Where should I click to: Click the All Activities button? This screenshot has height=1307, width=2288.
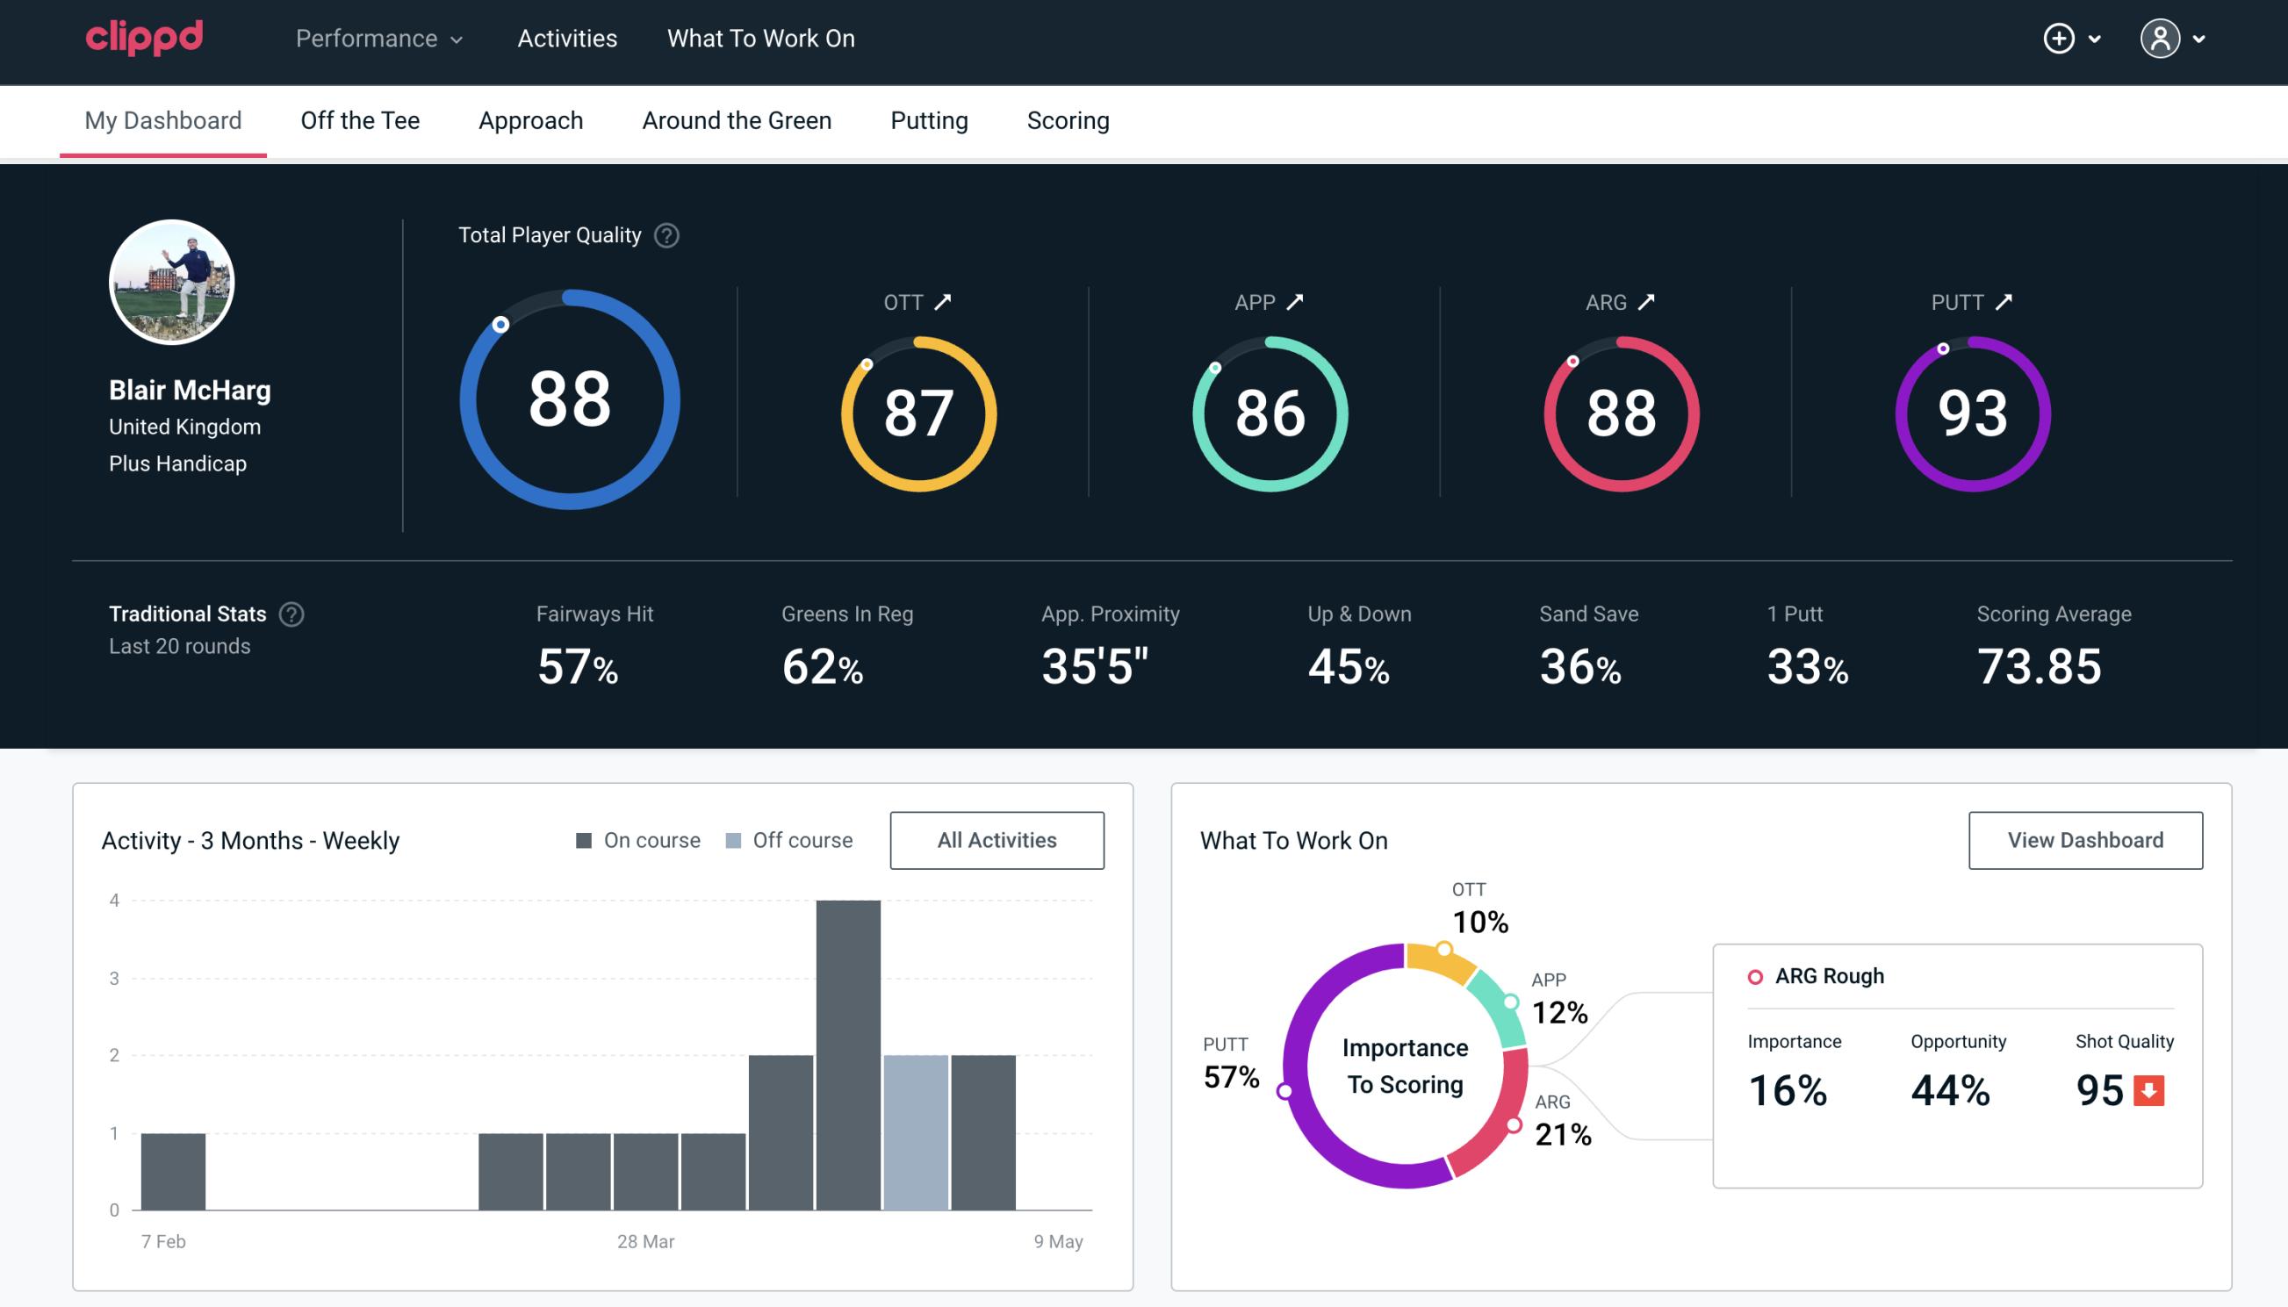click(997, 839)
